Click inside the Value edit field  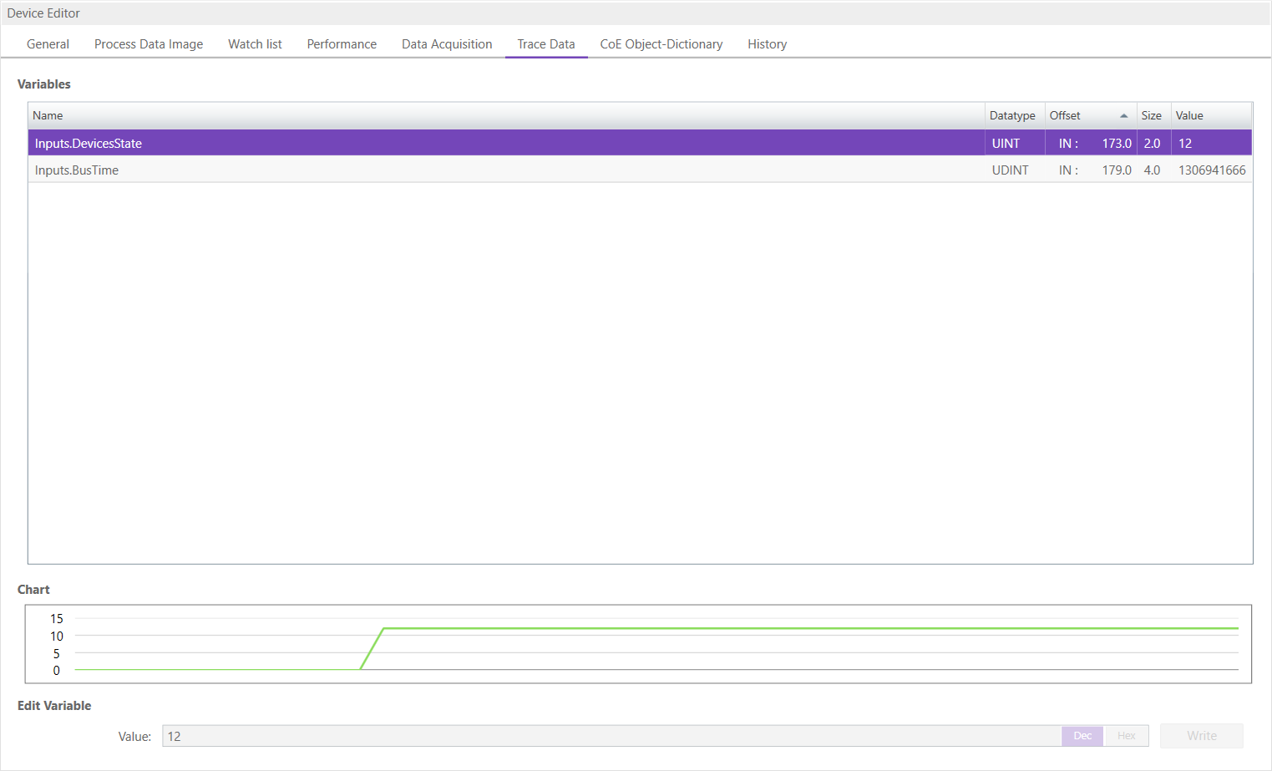585,735
